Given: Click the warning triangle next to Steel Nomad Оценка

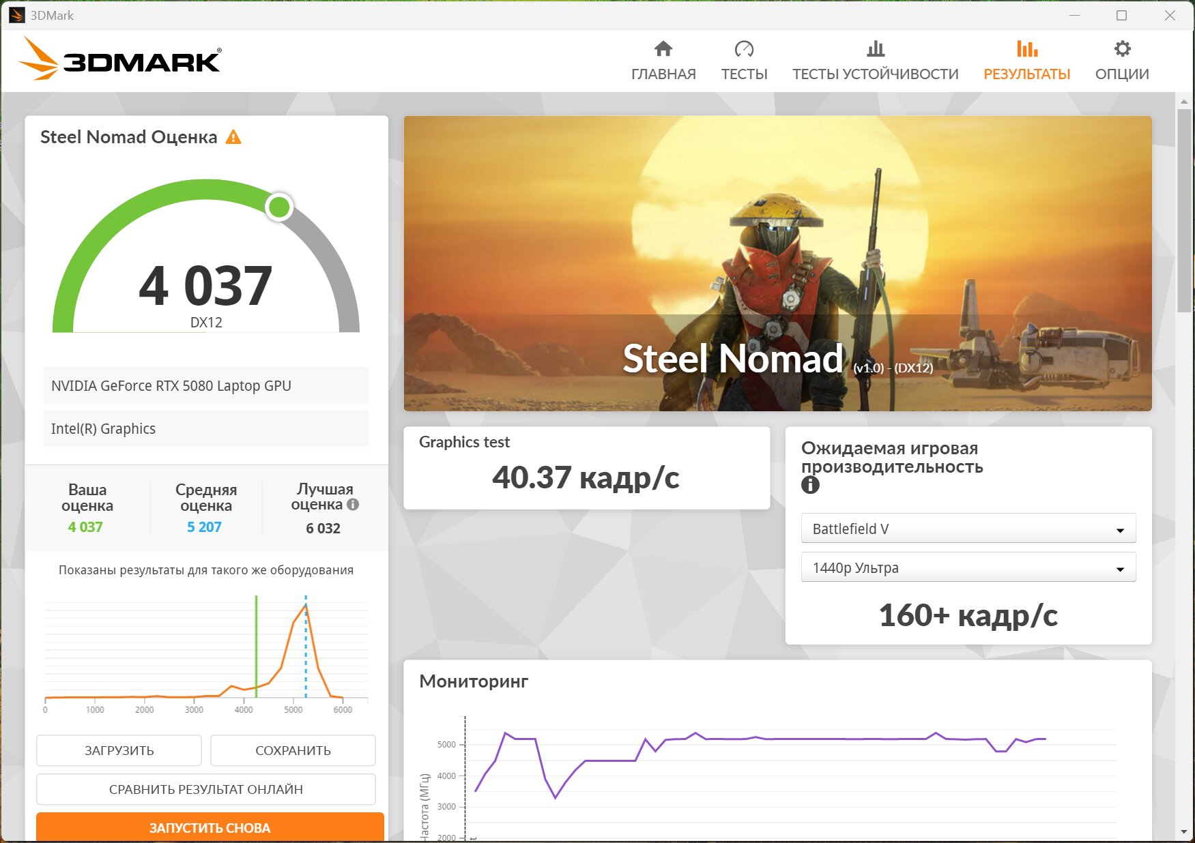Looking at the screenshot, I should click(233, 137).
